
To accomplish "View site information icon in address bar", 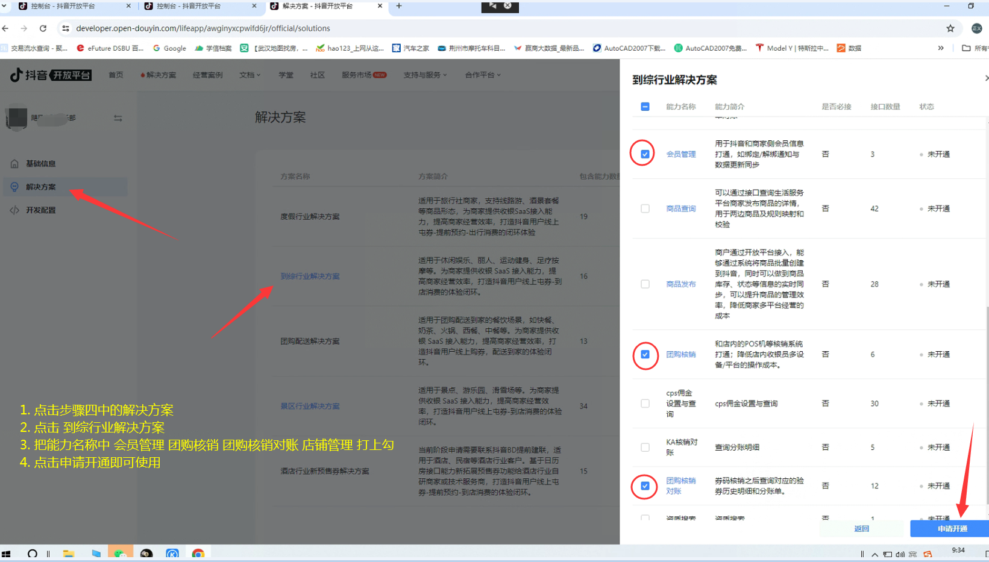I will pyautogui.click(x=66, y=28).
